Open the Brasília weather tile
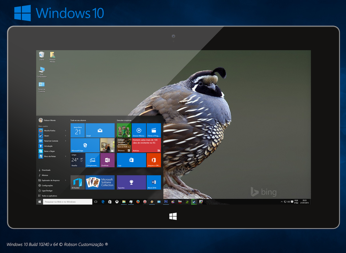The height and width of the screenshot is (253, 346). pyautogui.click(x=78, y=160)
